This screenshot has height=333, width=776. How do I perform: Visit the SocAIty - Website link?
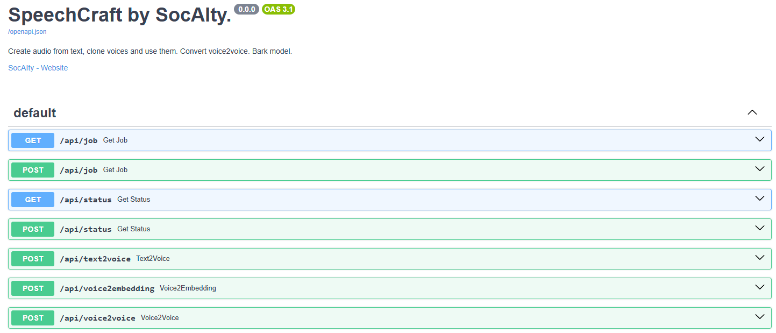[x=38, y=68]
